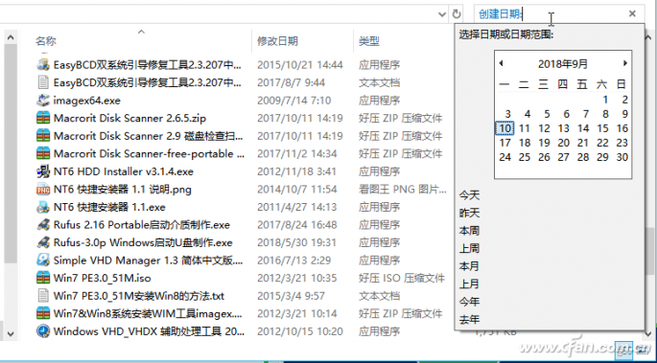Choose 本周 date filter
Screen dimensions: 657x363
coord(469,231)
